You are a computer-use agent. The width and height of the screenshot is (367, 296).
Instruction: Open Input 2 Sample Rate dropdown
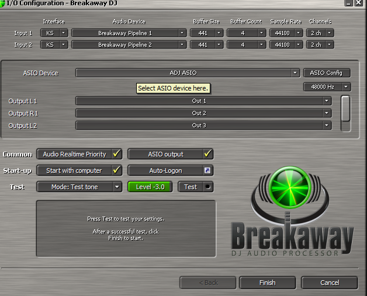click(x=286, y=44)
